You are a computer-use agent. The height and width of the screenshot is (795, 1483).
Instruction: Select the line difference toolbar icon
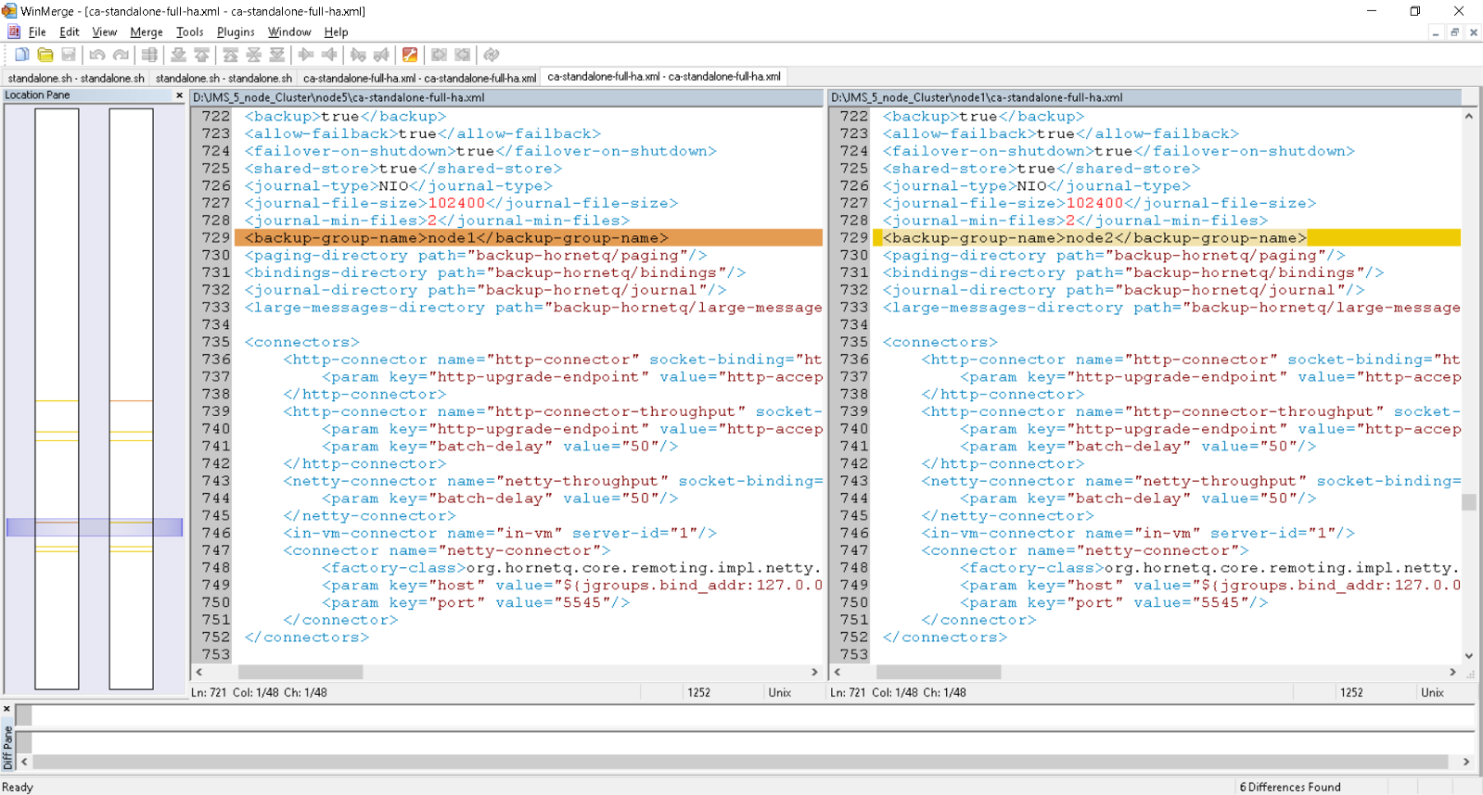click(149, 55)
